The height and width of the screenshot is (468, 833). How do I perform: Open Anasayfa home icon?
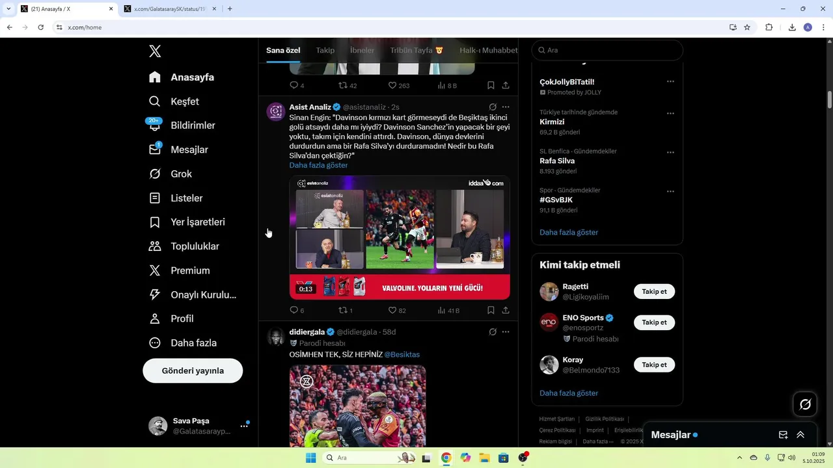155,77
